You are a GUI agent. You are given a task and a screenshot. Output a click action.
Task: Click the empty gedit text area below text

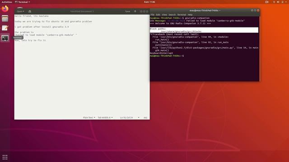pyautogui.click(x=82, y=79)
